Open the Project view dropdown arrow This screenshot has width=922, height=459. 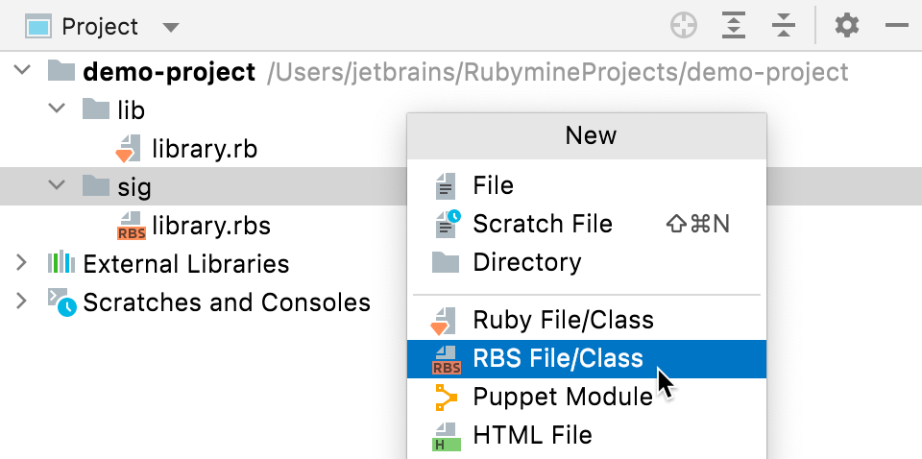point(171,27)
